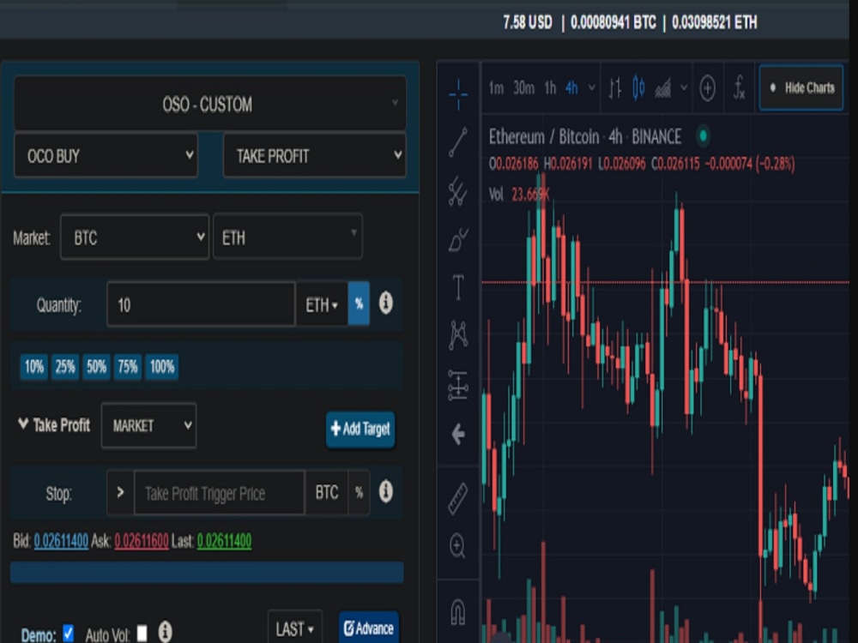Open the OCO BUY dropdown
This screenshot has width=858, height=643.
(x=106, y=156)
